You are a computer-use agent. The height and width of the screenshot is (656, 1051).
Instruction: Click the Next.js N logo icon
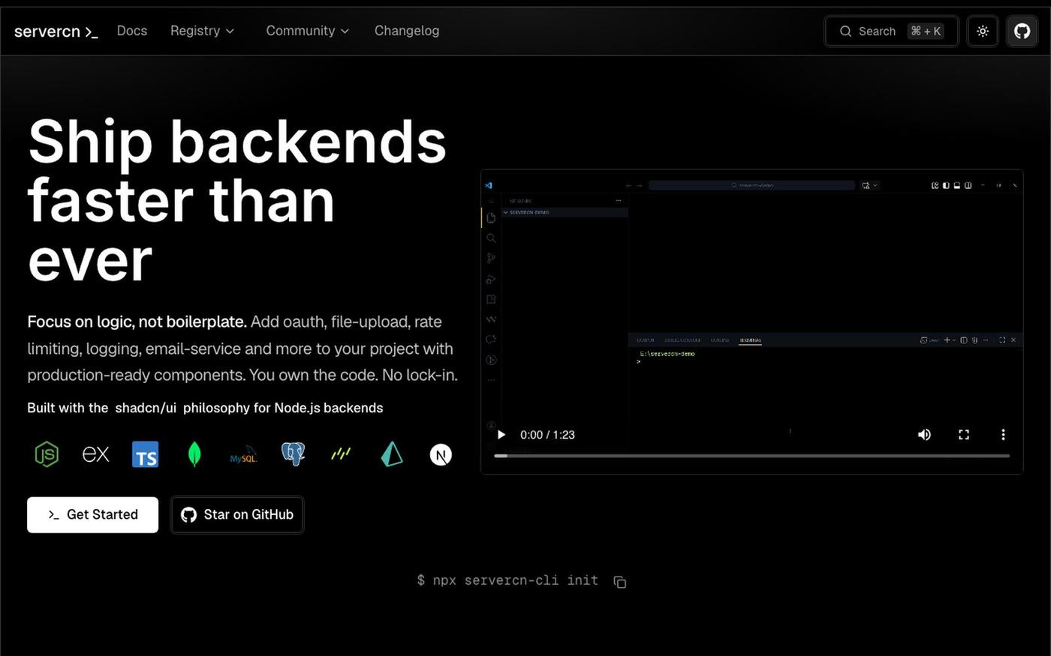point(441,454)
